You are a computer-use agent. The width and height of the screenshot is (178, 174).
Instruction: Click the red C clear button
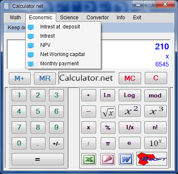(156, 78)
